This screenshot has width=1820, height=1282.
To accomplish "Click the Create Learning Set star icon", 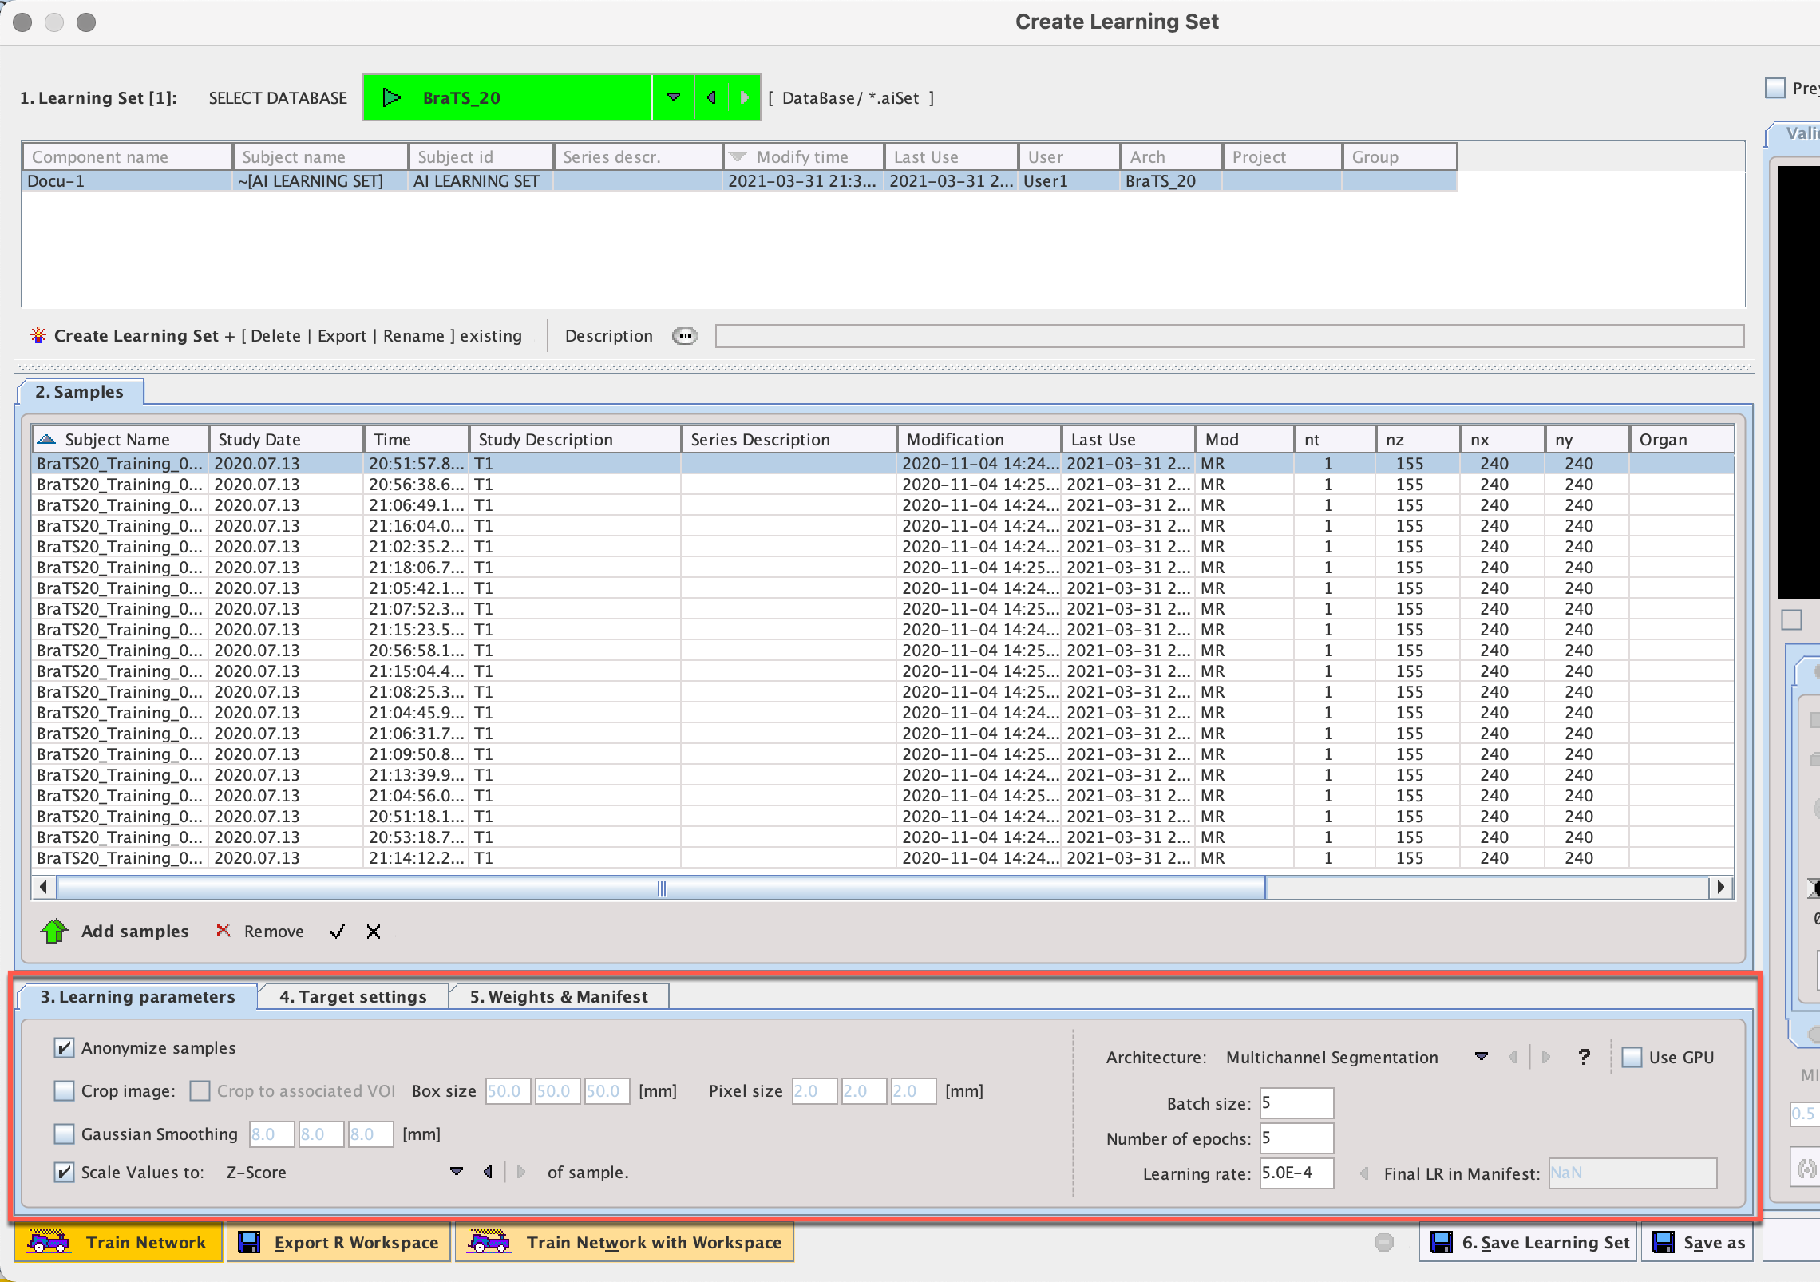I will pyautogui.click(x=38, y=335).
